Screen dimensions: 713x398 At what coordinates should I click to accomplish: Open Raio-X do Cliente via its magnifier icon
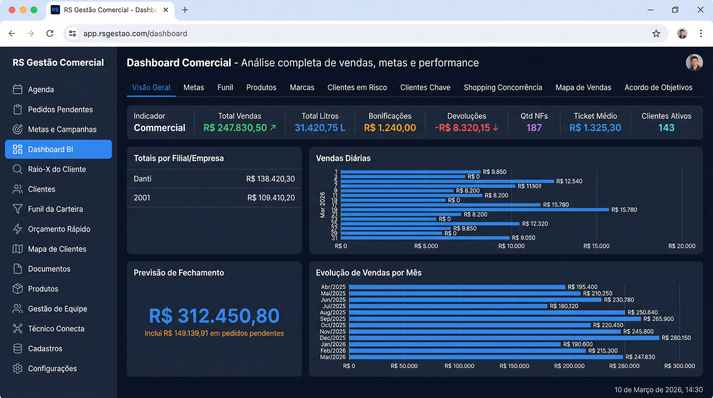[x=18, y=169]
